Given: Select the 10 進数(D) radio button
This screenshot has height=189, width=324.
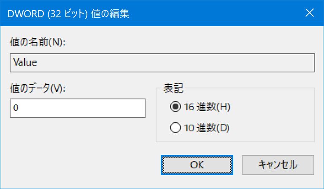Looking at the screenshot, I should tap(200, 128).
